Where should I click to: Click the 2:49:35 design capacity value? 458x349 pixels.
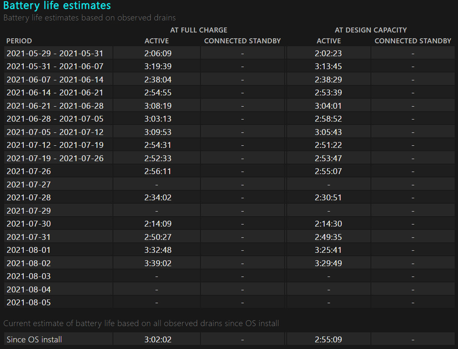[x=328, y=237]
